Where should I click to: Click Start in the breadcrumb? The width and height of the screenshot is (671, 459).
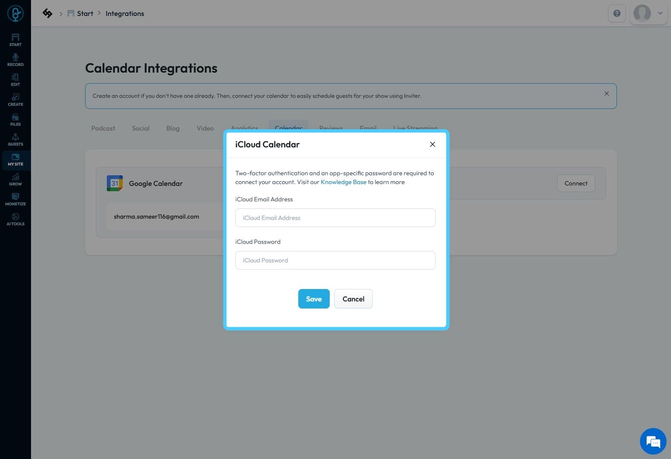[x=80, y=13]
